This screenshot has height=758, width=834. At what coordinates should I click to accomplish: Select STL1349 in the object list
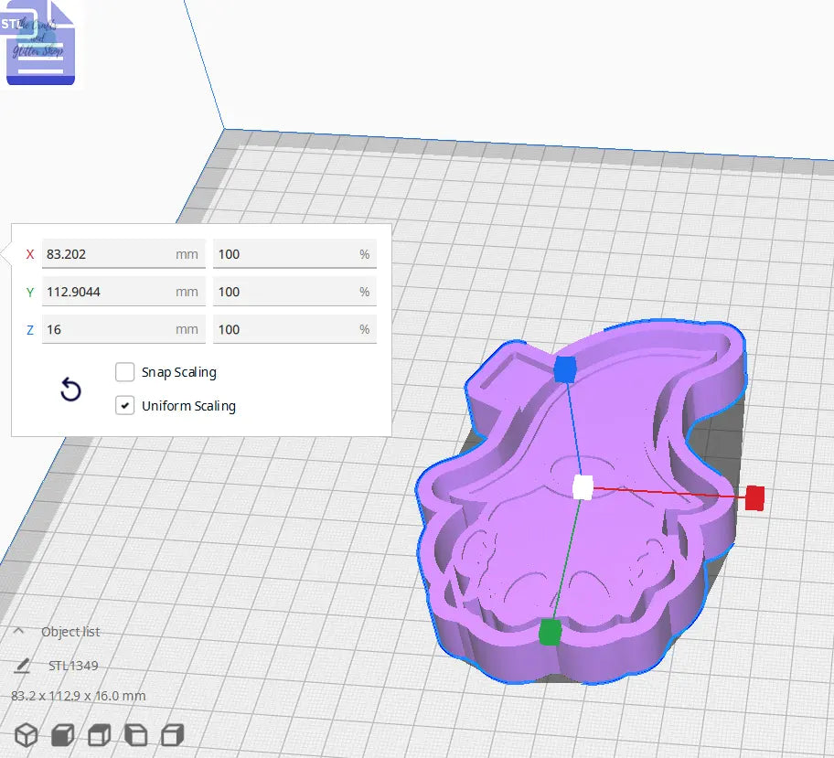[x=74, y=666]
